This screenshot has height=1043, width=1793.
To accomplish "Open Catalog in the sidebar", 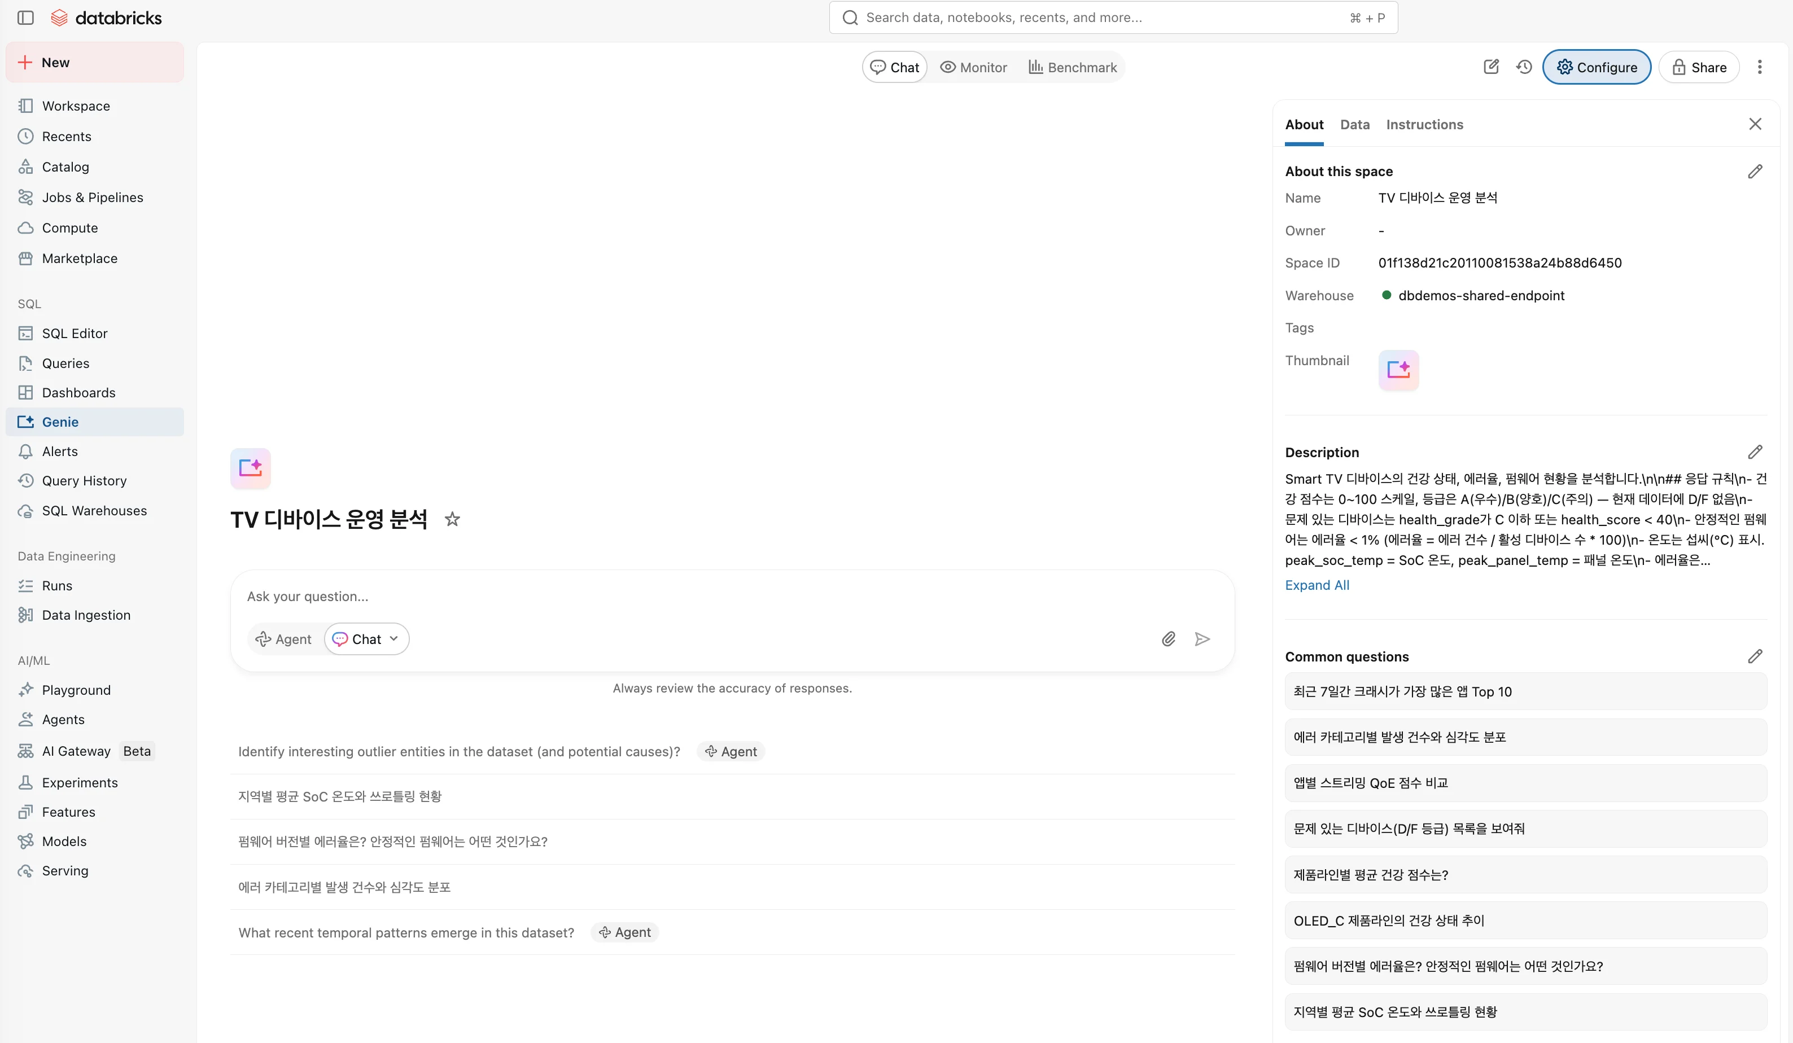I will pyautogui.click(x=95, y=167).
